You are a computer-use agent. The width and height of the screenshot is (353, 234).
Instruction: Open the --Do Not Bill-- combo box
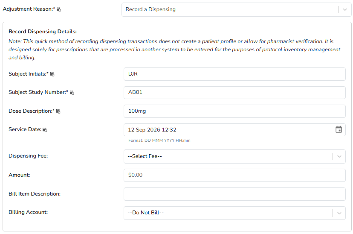(234, 213)
